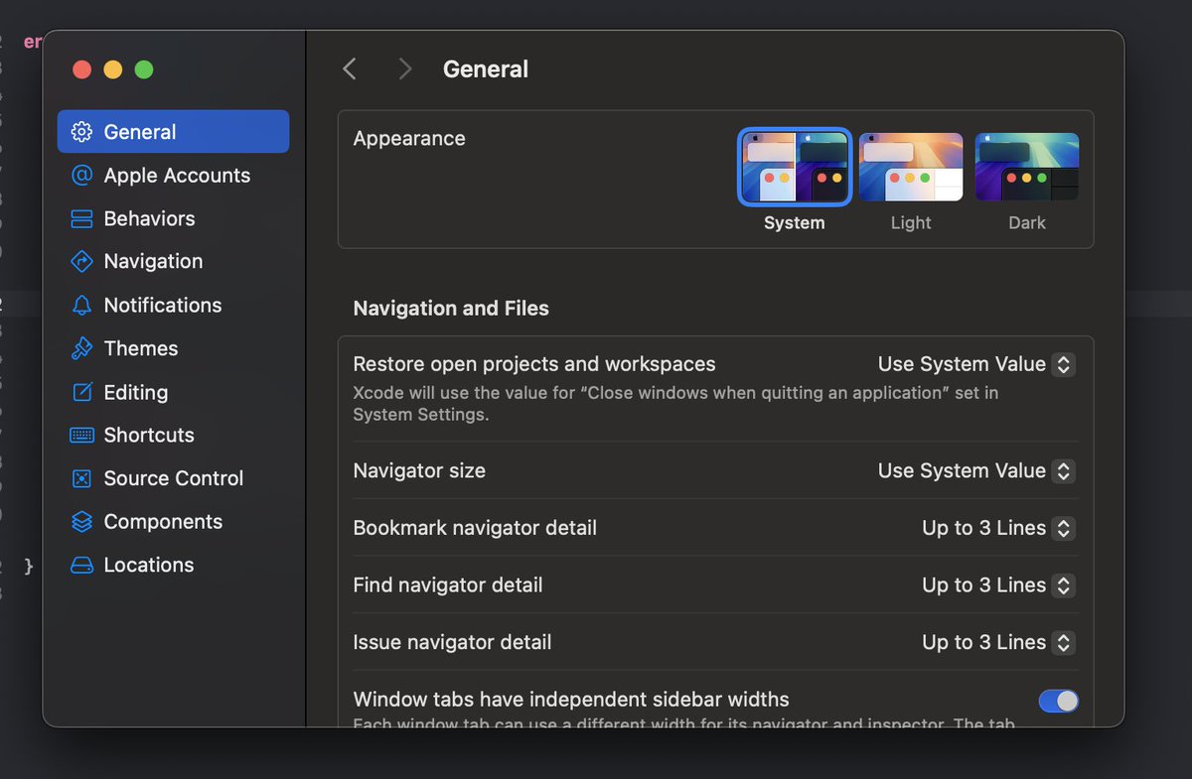Click the red close window button
The image size is (1192, 779).
(x=82, y=69)
